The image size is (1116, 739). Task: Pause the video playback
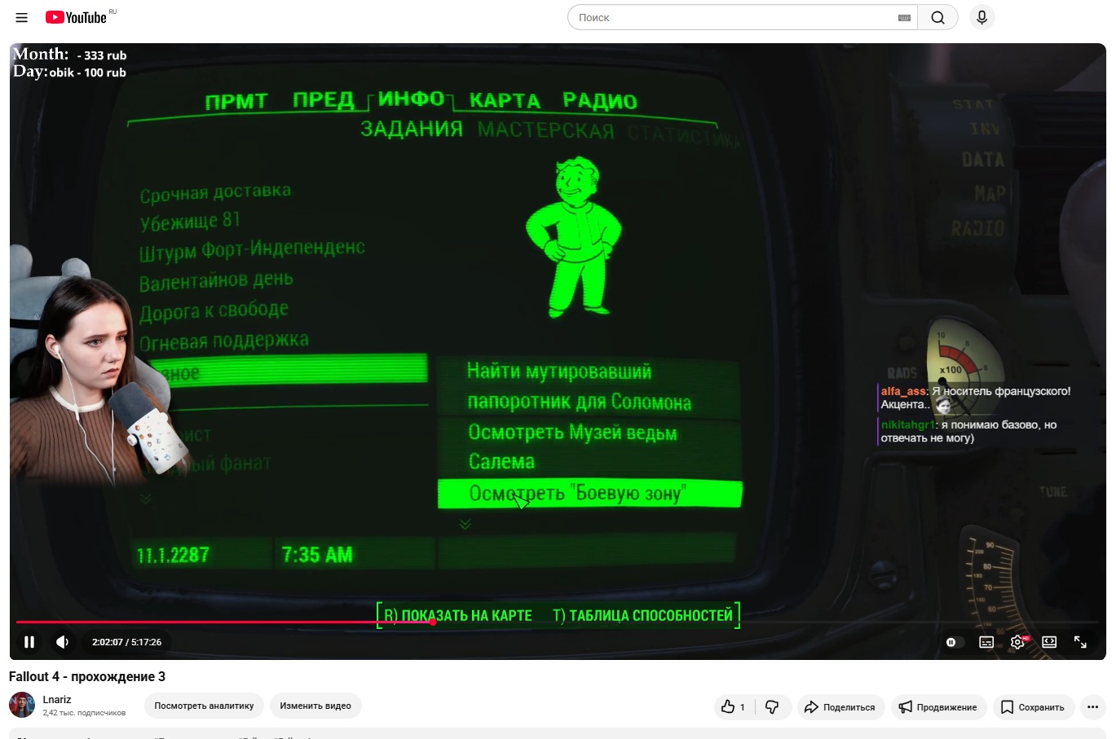pos(29,642)
